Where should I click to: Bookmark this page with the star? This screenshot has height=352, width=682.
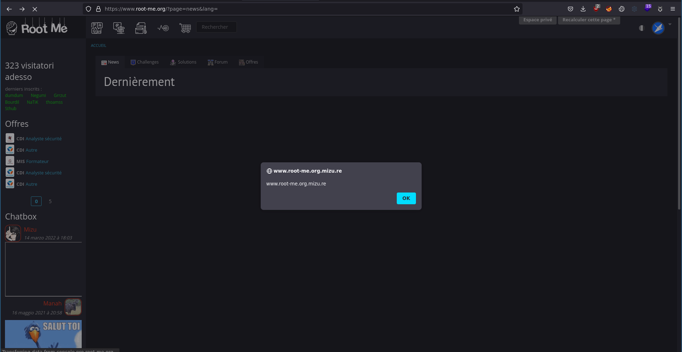coord(517,9)
